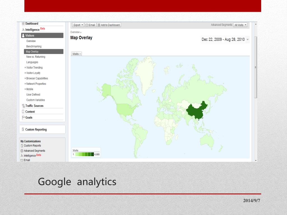Open Custom Variables report

click(x=36, y=100)
